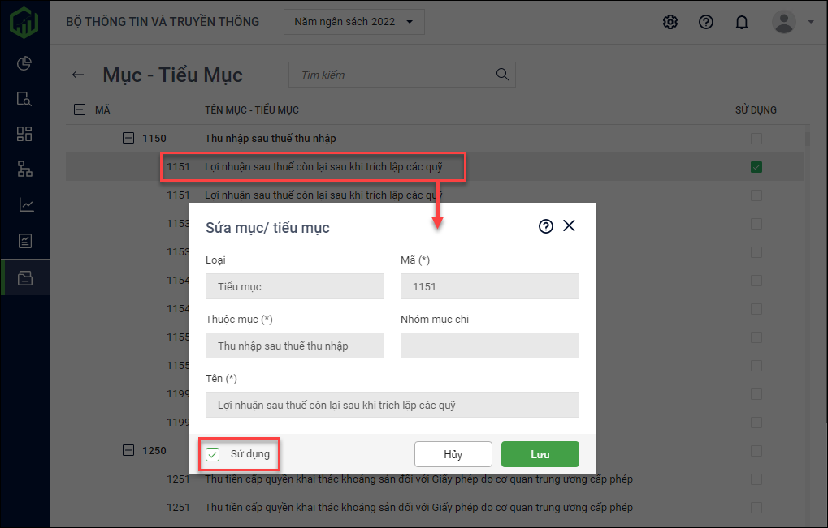The height and width of the screenshot is (528, 828).
Task: Go back using the left arrow
Action: coord(78,75)
